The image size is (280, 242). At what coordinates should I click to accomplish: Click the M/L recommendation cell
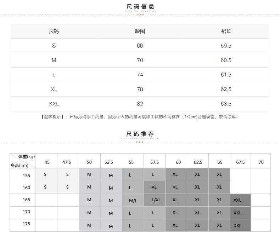point(133,200)
